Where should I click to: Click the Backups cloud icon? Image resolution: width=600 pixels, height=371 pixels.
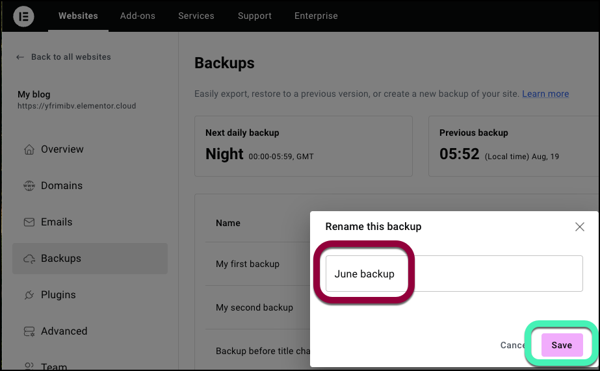[29, 259]
